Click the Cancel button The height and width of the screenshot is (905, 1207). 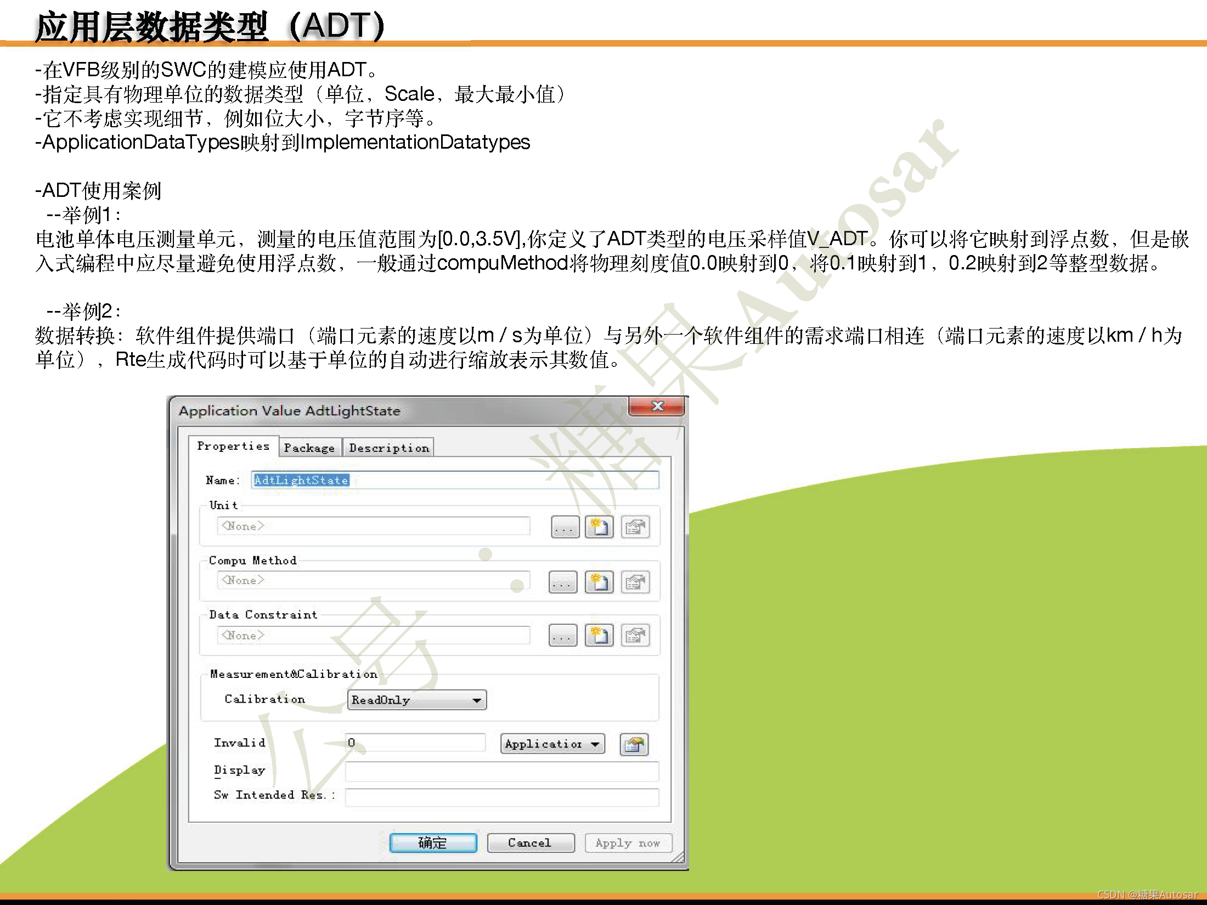530,842
